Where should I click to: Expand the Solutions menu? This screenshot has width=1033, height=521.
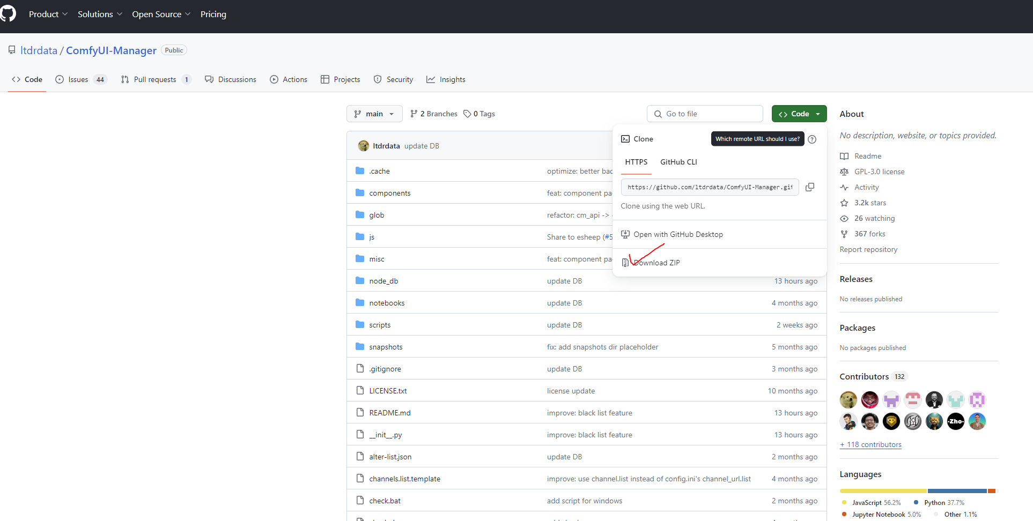100,14
